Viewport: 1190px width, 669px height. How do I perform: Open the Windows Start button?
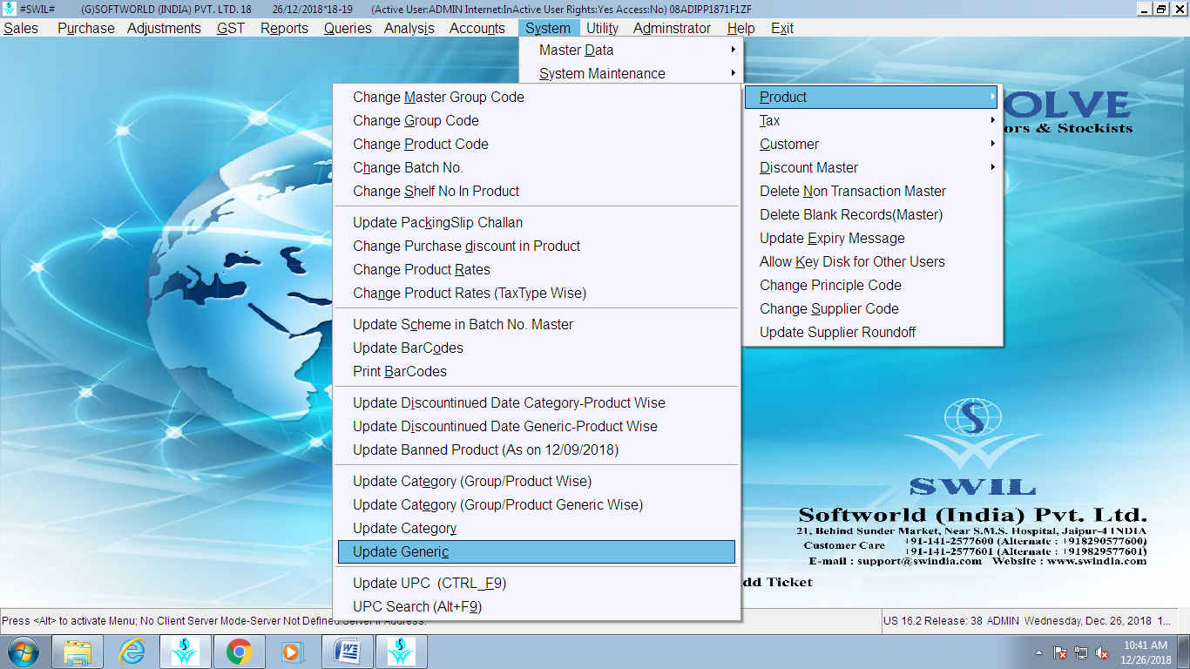coord(23,652)
